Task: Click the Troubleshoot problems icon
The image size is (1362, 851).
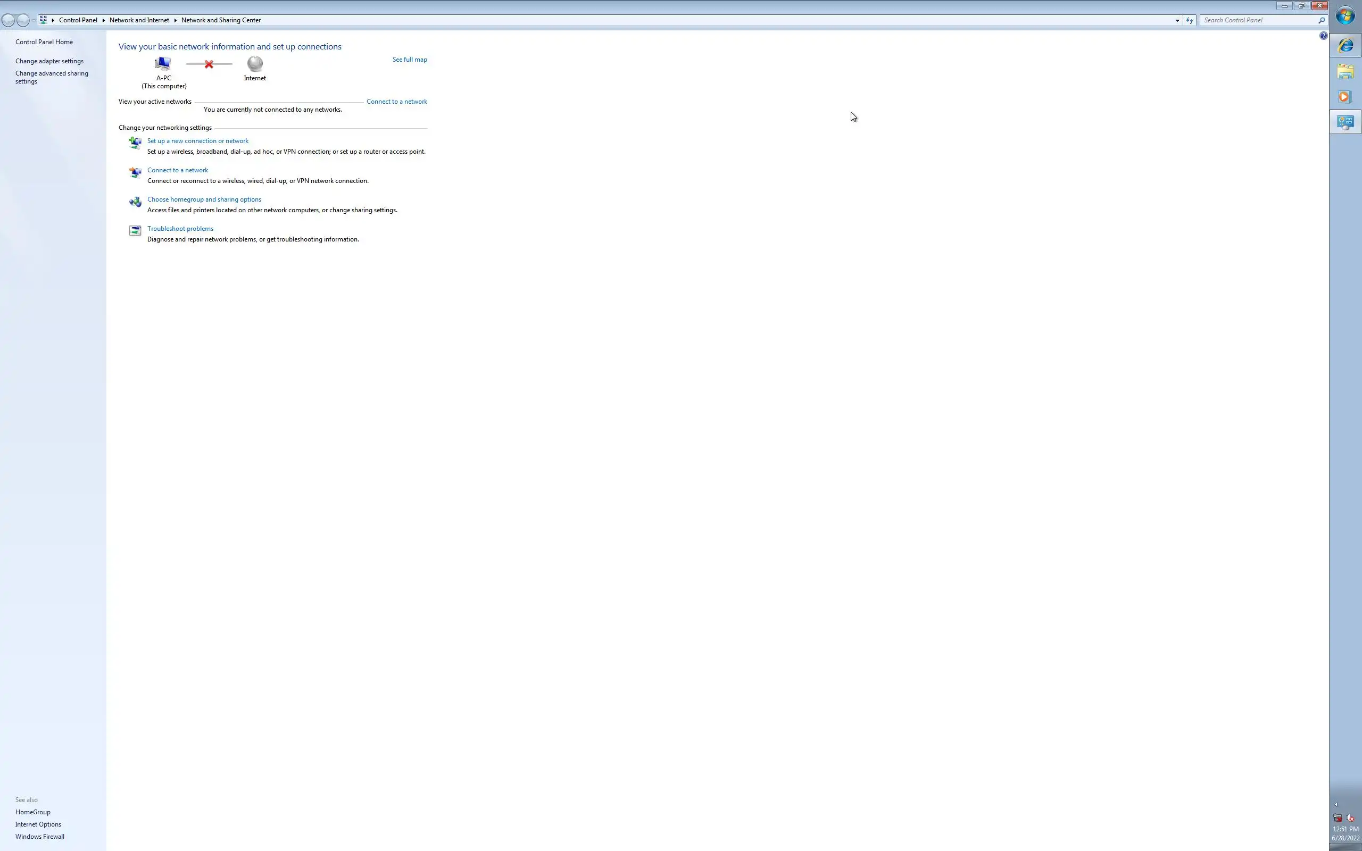Action: [x=135, y=231]
